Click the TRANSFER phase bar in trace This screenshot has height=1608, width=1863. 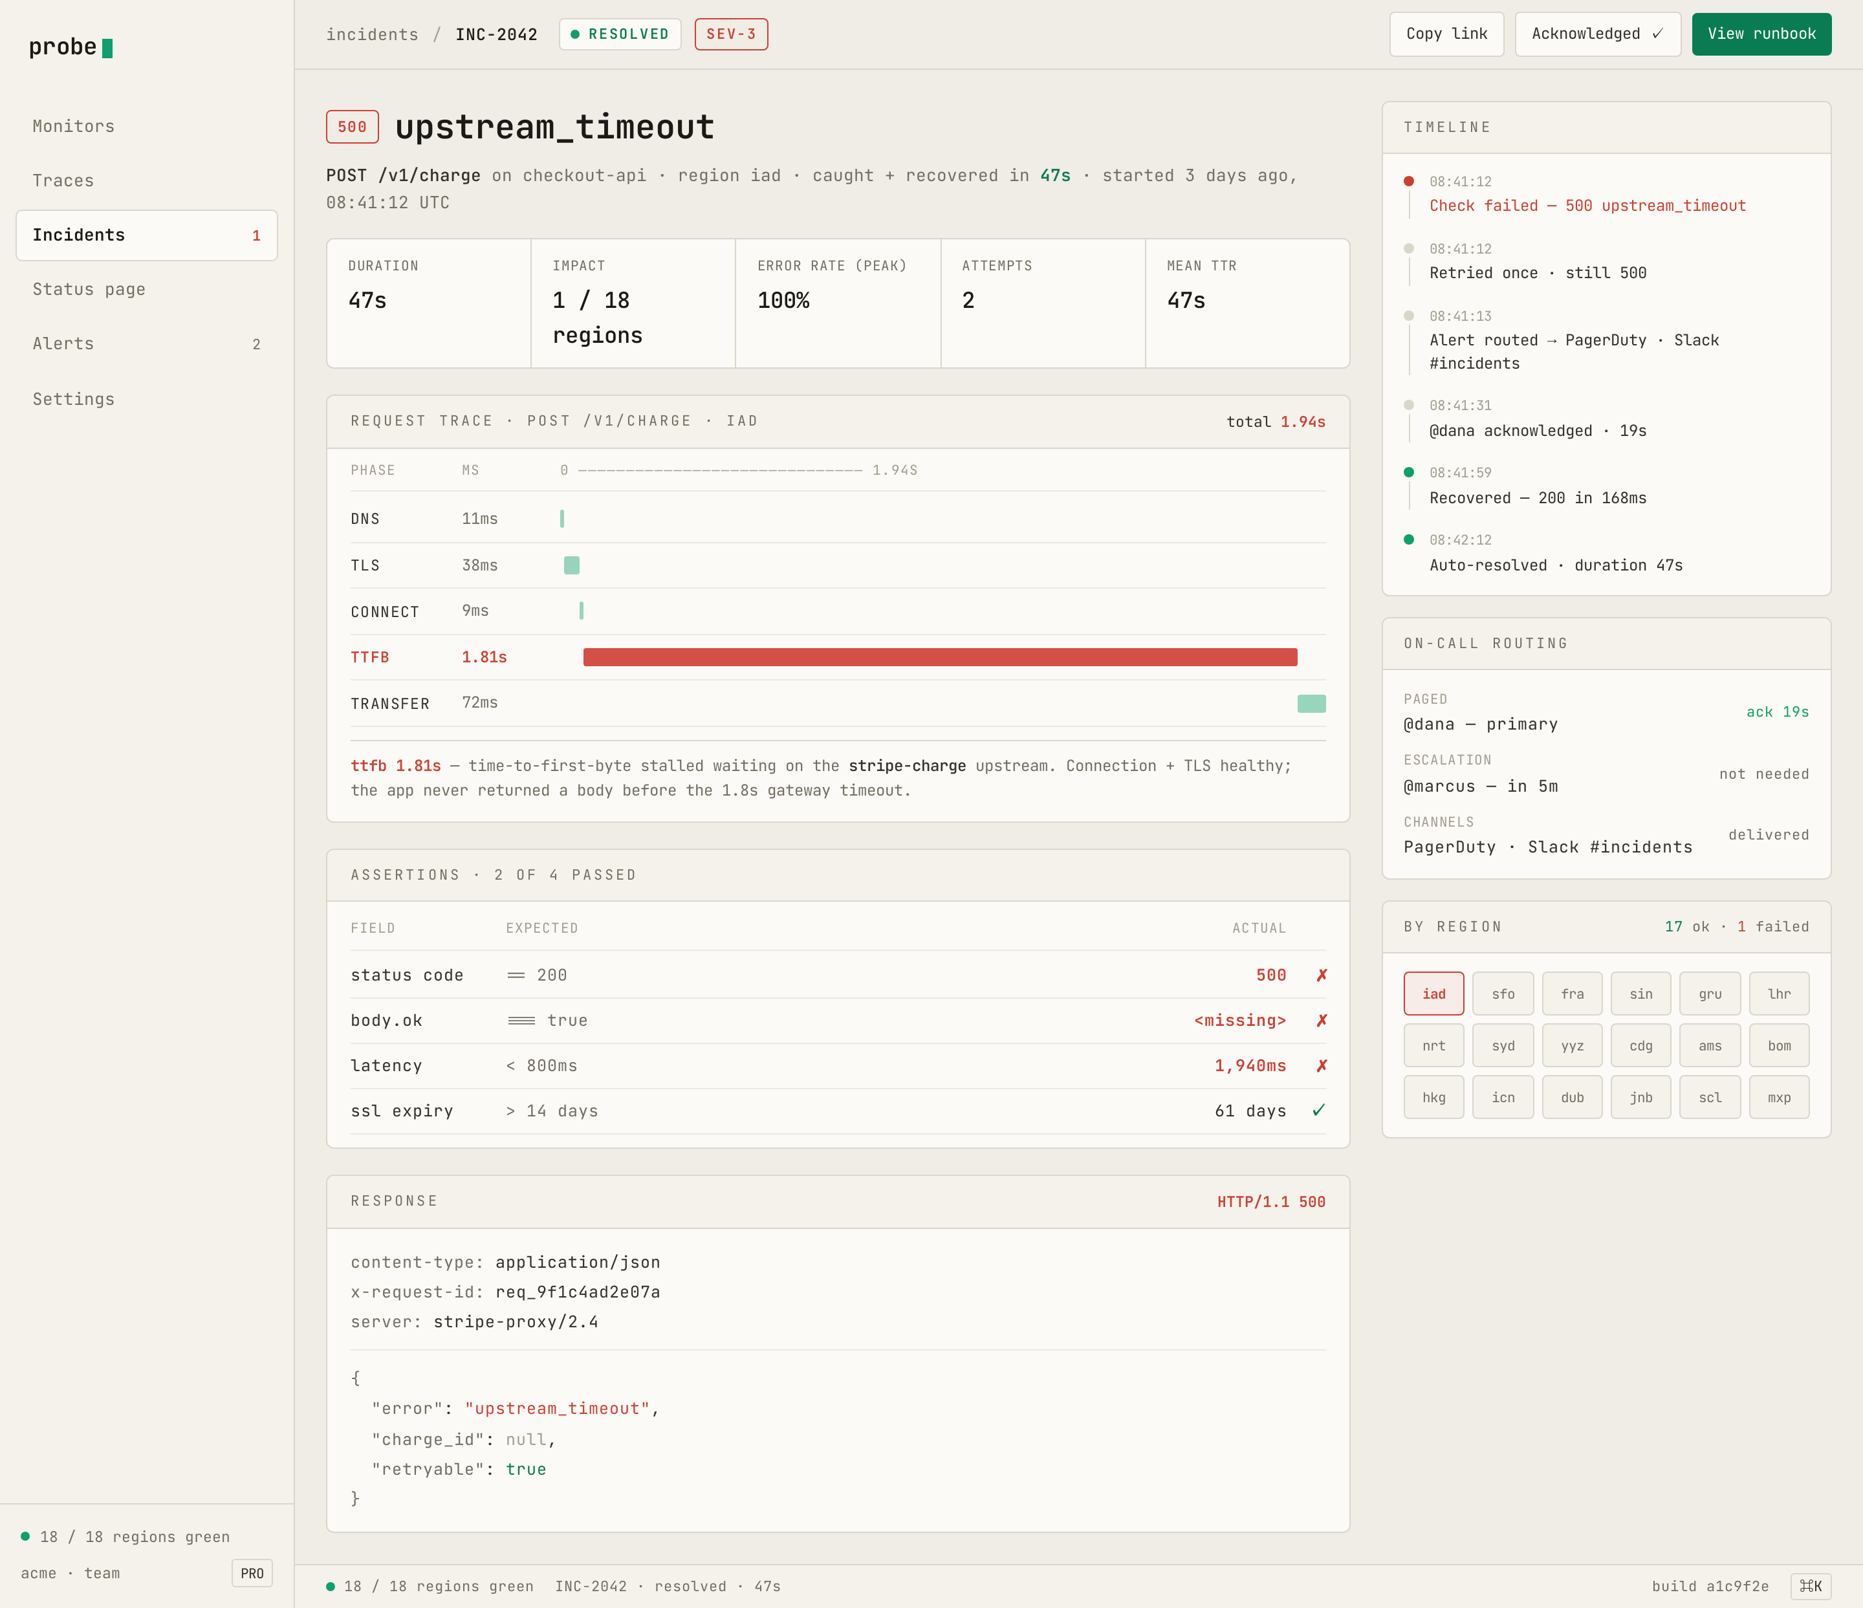click(x=1311, y=703)
